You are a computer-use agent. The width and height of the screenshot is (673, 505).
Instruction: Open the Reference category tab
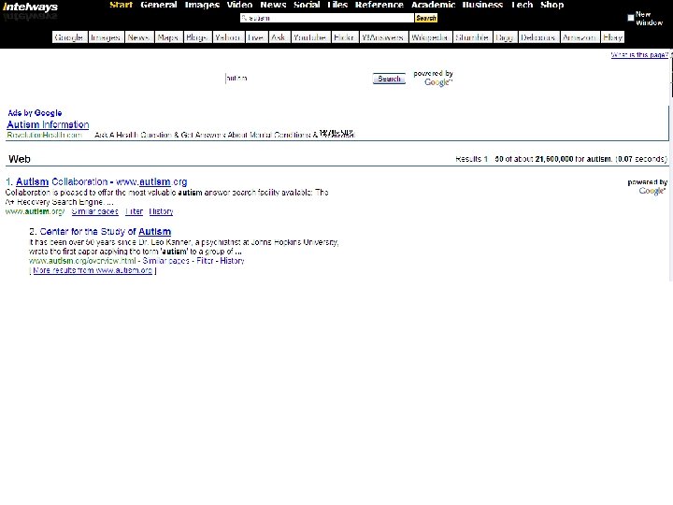click(x=379, y=5)
